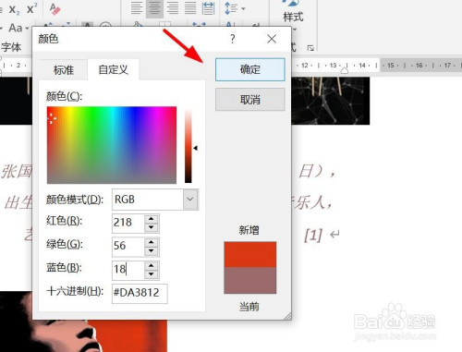
Task: Click the luminance slider arrow marker
Action: (x=195, y=148)
